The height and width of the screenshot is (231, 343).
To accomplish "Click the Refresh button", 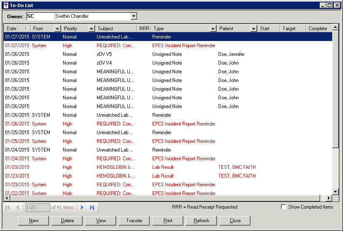I will [202, 221].
